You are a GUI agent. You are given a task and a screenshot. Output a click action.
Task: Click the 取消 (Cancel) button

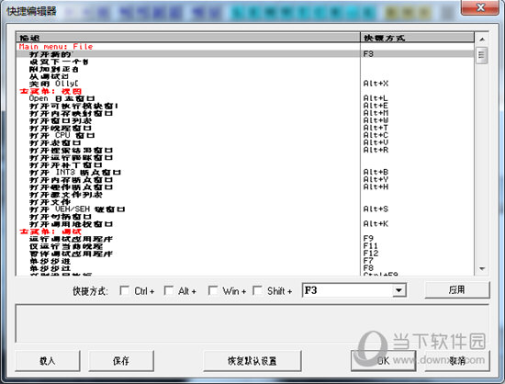tap(457, 361)
